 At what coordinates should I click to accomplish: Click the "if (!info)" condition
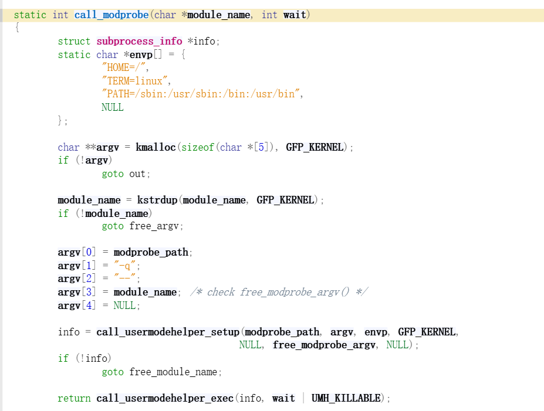click(85, 358)
